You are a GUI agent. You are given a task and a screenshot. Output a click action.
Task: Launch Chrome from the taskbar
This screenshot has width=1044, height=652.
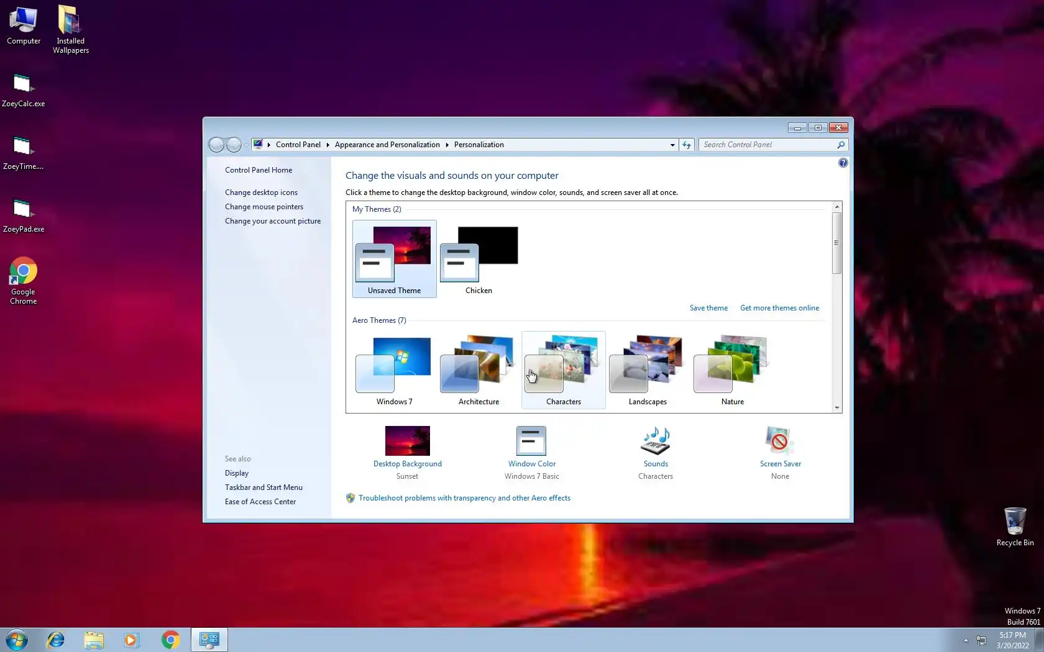(170, 640)
